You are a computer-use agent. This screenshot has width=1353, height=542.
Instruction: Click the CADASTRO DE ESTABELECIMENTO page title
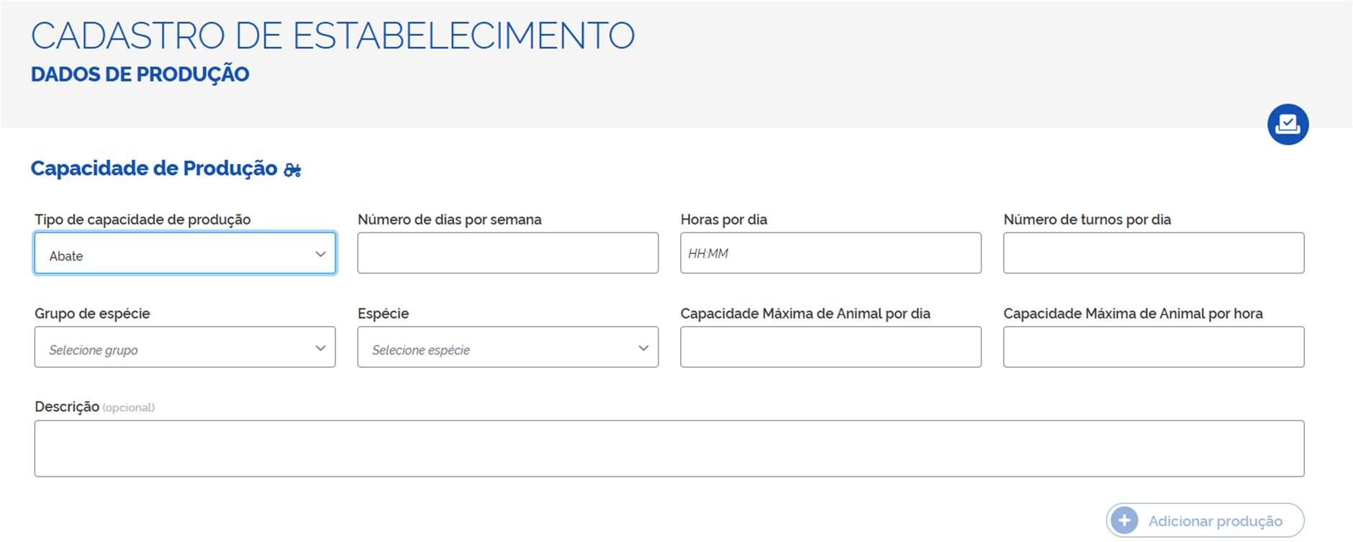click(332, 36)
